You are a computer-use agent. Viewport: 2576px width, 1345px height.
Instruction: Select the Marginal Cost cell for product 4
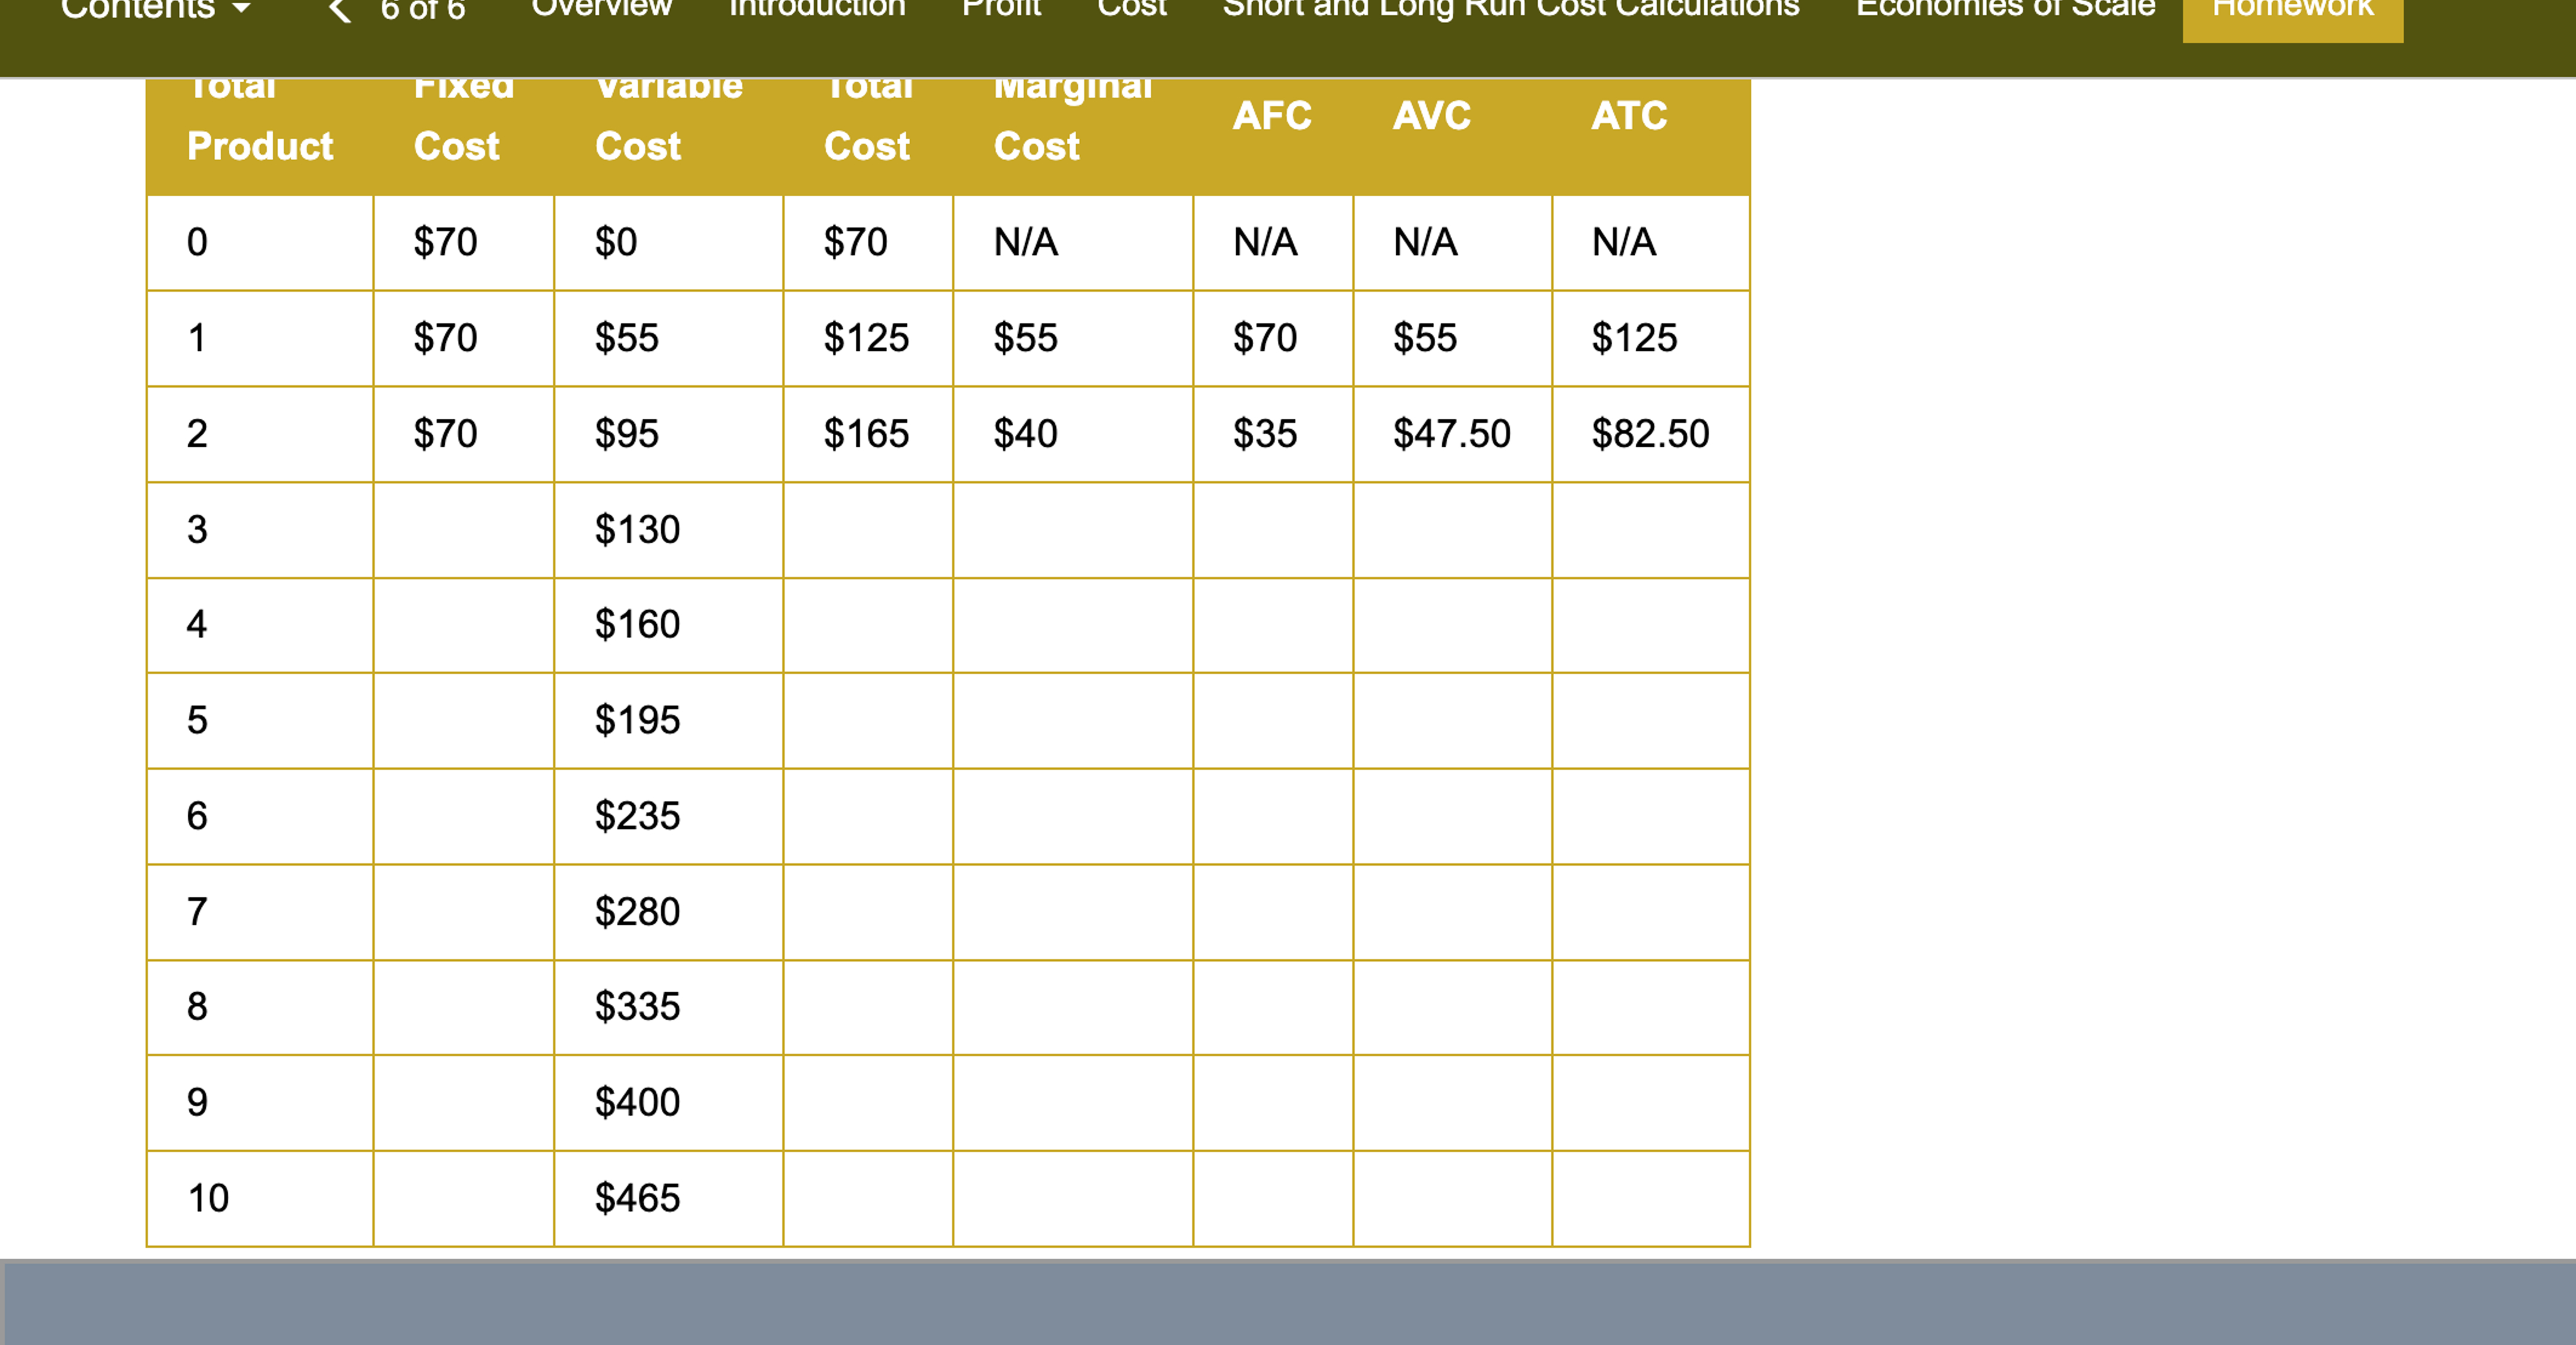[x=1073, y=625]
